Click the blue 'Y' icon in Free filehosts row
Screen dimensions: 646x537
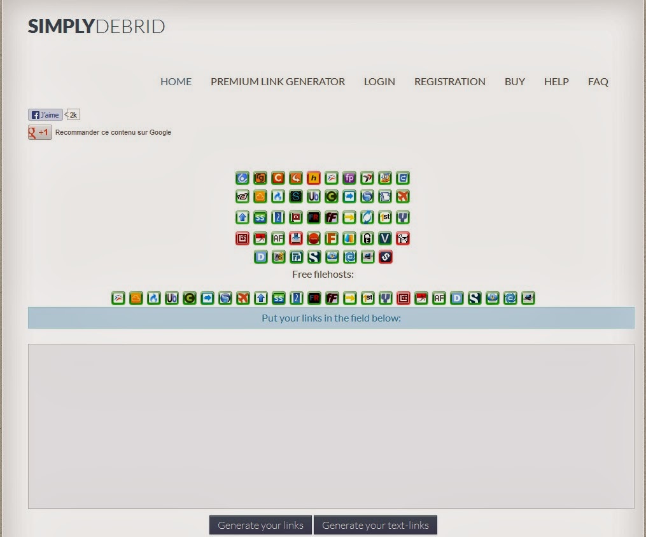385,298
